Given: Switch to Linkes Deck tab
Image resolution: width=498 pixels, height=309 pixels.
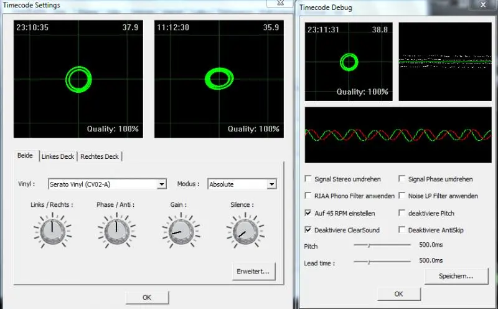Looking at the screenshot, I should click(58, 156).
